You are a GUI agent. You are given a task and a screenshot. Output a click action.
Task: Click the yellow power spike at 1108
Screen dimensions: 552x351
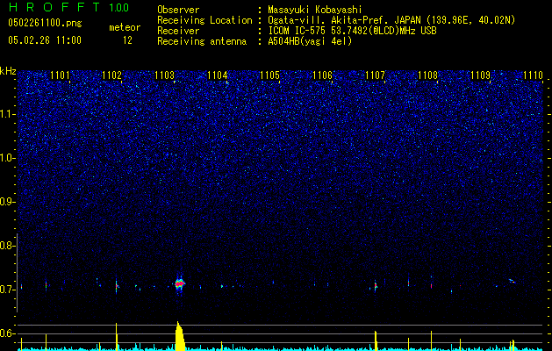pos(431,340)
